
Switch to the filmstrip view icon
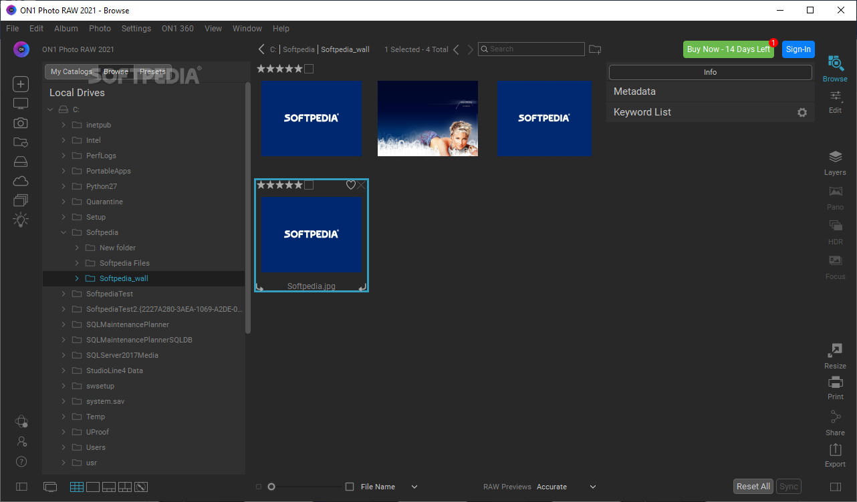[109, 487]
